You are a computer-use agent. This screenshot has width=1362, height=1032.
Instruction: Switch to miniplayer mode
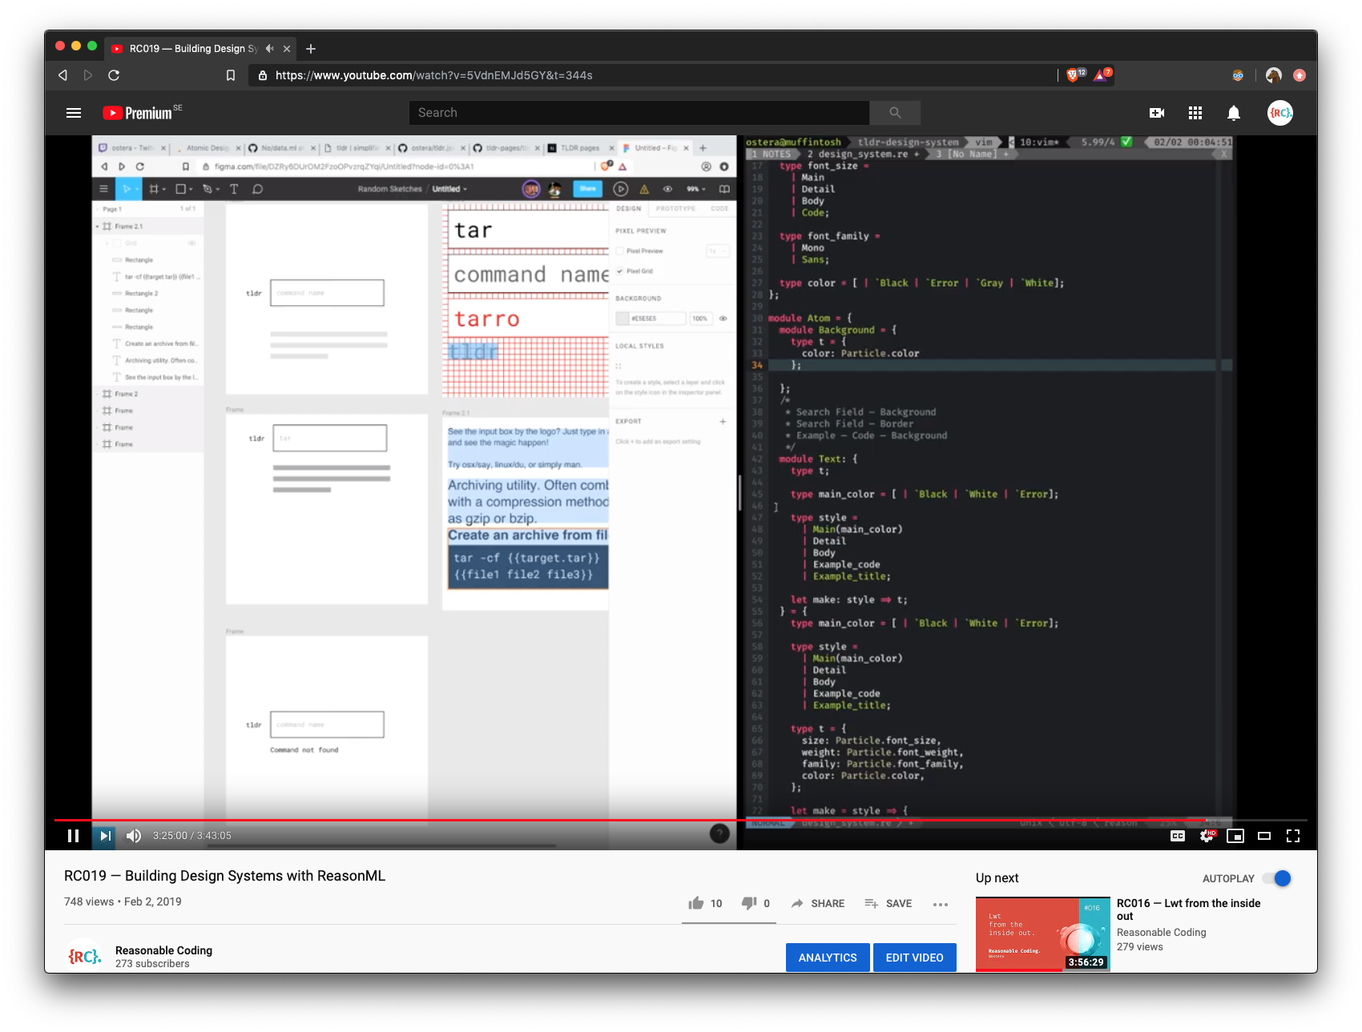1236,835
